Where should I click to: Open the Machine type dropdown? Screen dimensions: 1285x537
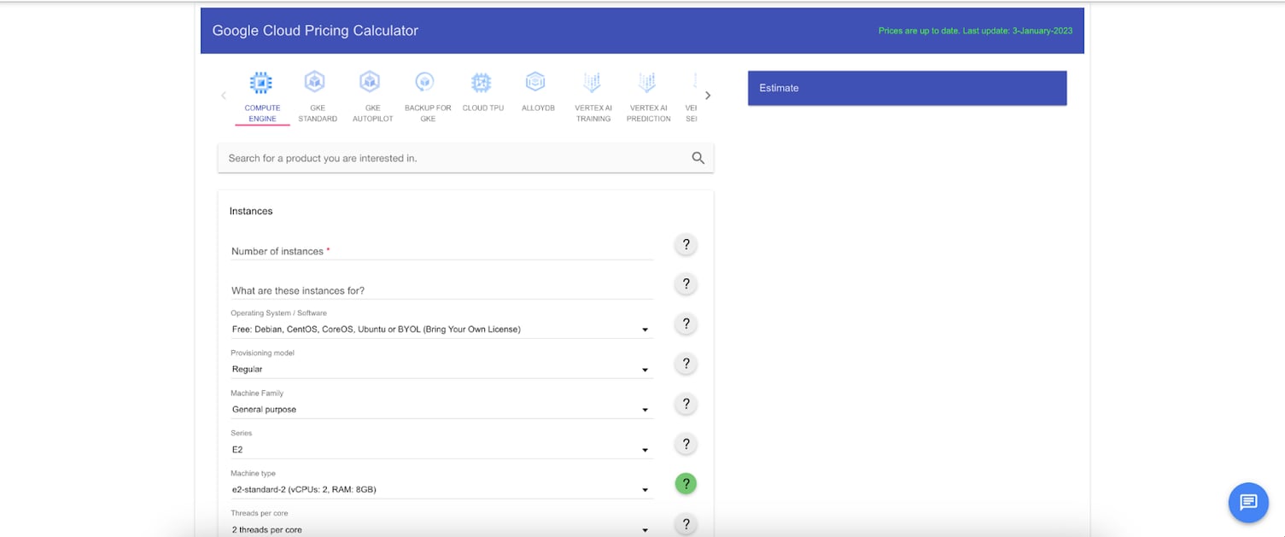645,488
